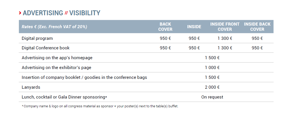290x121 pixels.
Task: Click the Lunch, cocktail or Gala Dinner label
Action: [x=64, y=97]
